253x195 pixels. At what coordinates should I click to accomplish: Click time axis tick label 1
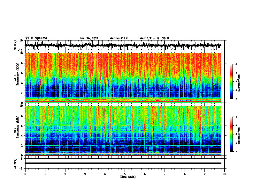point(45,174)
